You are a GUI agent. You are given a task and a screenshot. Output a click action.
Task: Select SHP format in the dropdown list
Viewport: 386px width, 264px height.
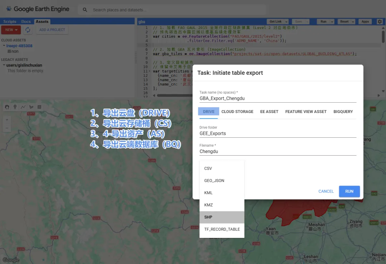(222, 217)
